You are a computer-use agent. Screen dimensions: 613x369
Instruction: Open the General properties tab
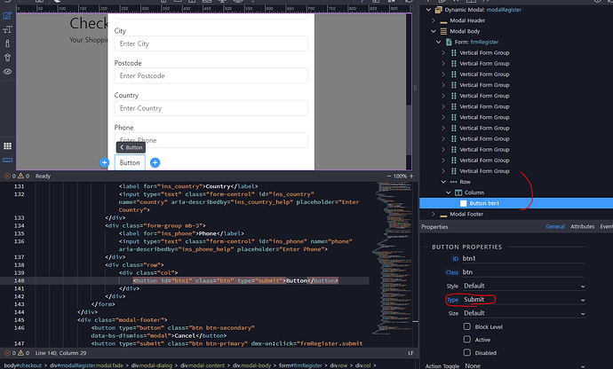555,227
